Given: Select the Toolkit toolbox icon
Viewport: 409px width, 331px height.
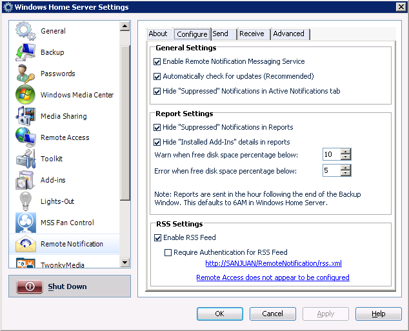Looking at the screenshot, I should click(25, 159).
